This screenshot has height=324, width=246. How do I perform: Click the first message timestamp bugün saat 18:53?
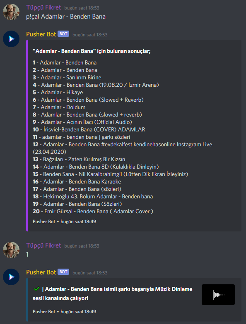82,8
